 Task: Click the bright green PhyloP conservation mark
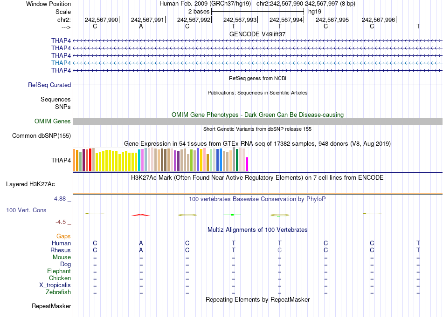point(232,215)
